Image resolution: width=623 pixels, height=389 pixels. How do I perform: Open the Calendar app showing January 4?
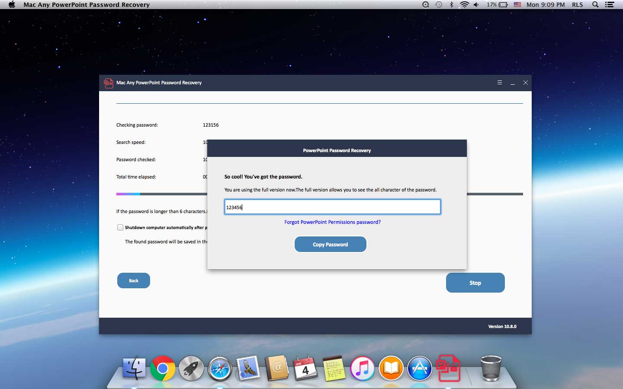pyautogui.click(x=305, y=370)
